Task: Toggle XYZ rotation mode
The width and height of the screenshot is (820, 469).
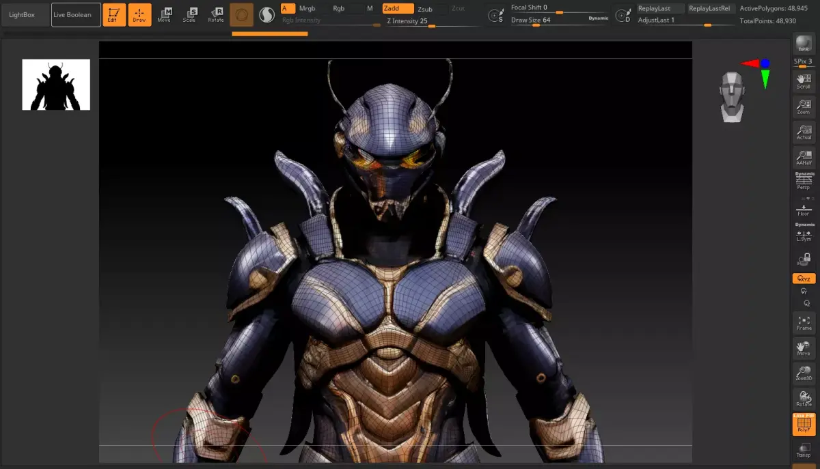Action: pos(804,279)
